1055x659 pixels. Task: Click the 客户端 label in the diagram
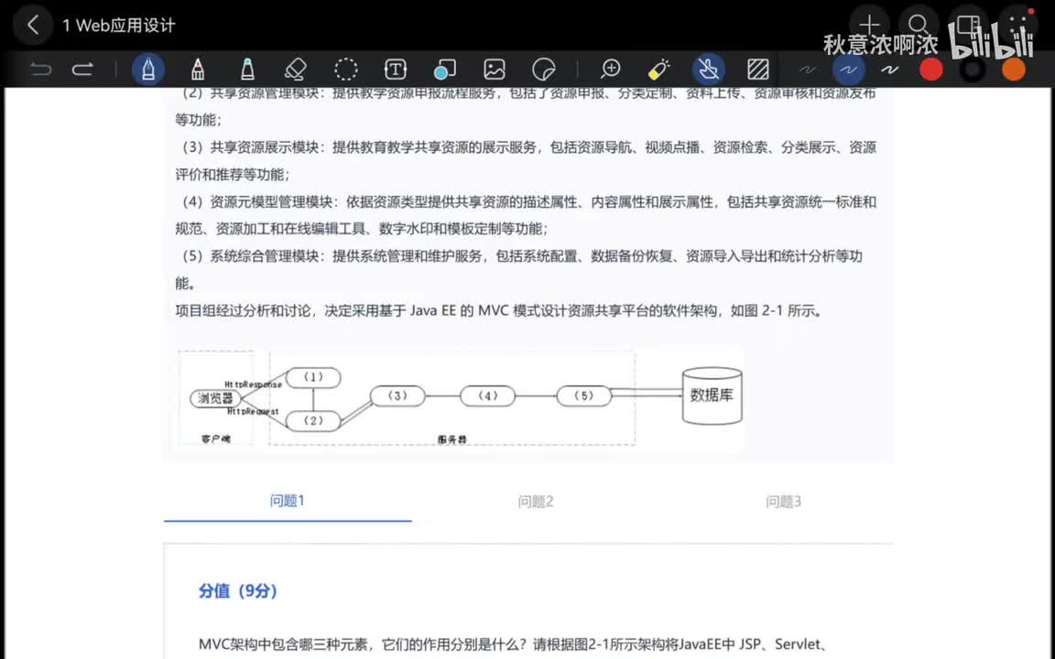[x=216, y=438]
